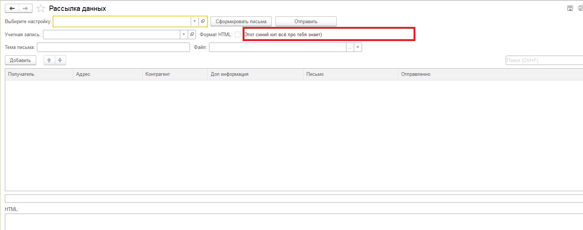Sort by the "Получатель" column header

point(39,74)
